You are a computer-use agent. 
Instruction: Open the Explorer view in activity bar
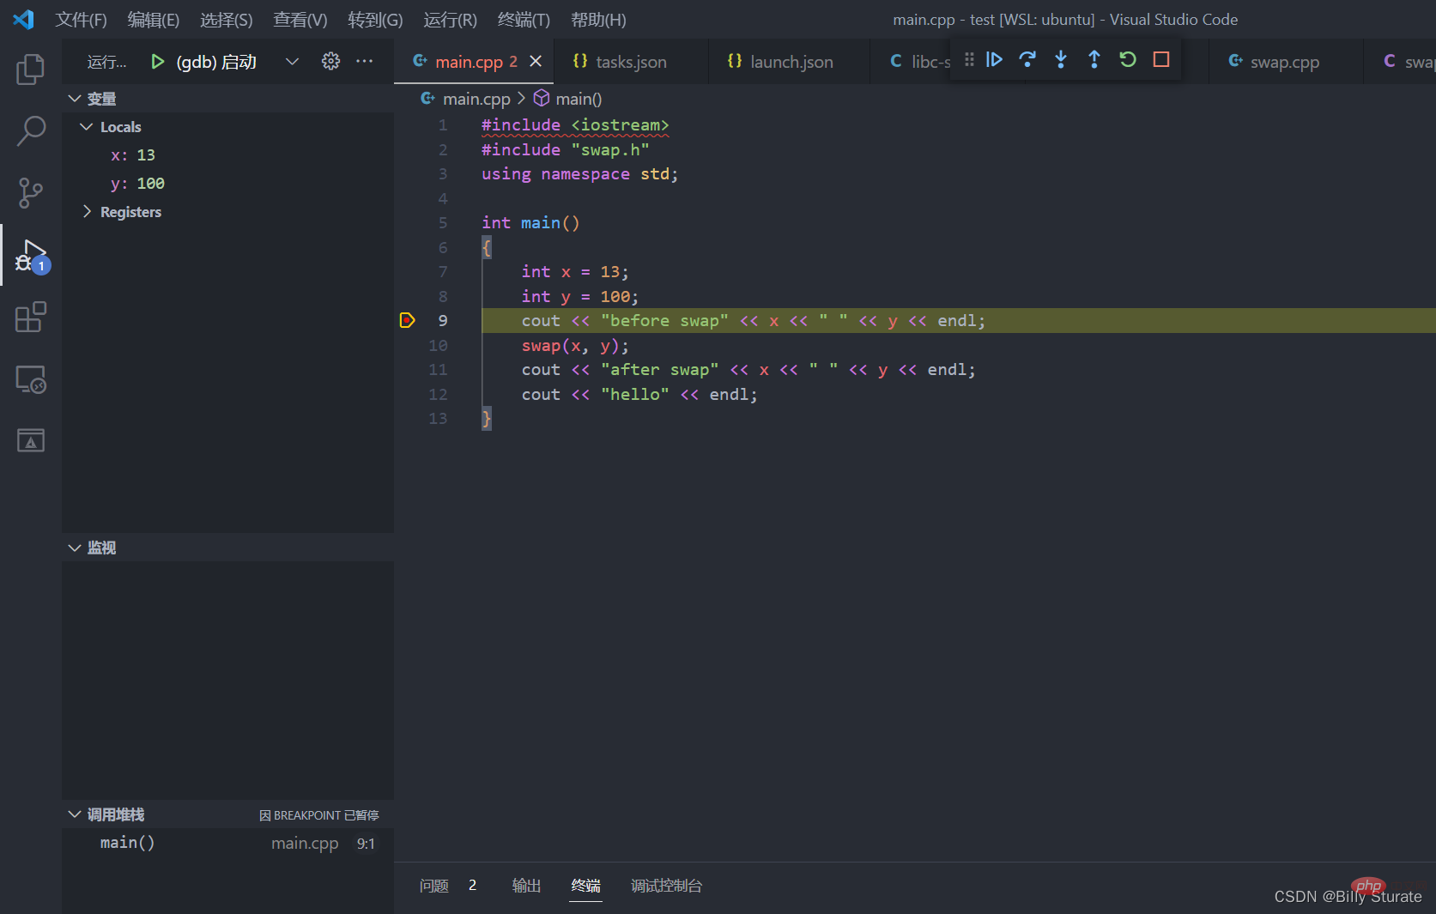pyautogui.click(x=31, y=70)
